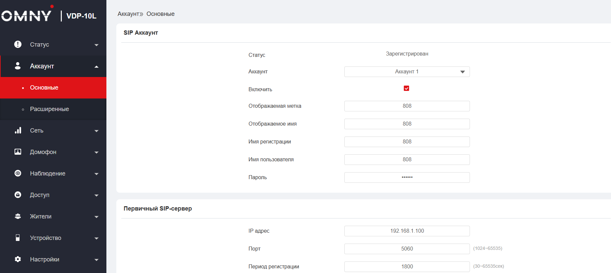Click the Пароль password field

[x=407, y=177]
